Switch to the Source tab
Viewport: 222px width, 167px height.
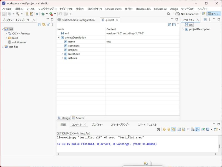click(78, 118)
